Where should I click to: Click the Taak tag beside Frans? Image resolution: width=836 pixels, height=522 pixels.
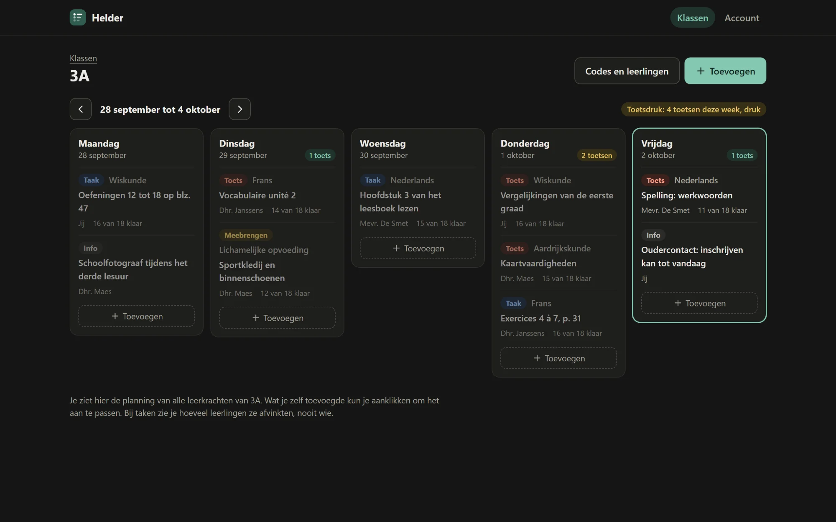513,303
